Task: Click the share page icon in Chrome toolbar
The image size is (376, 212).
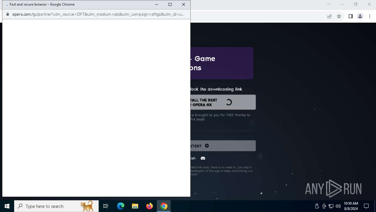Action: (330, 16)
